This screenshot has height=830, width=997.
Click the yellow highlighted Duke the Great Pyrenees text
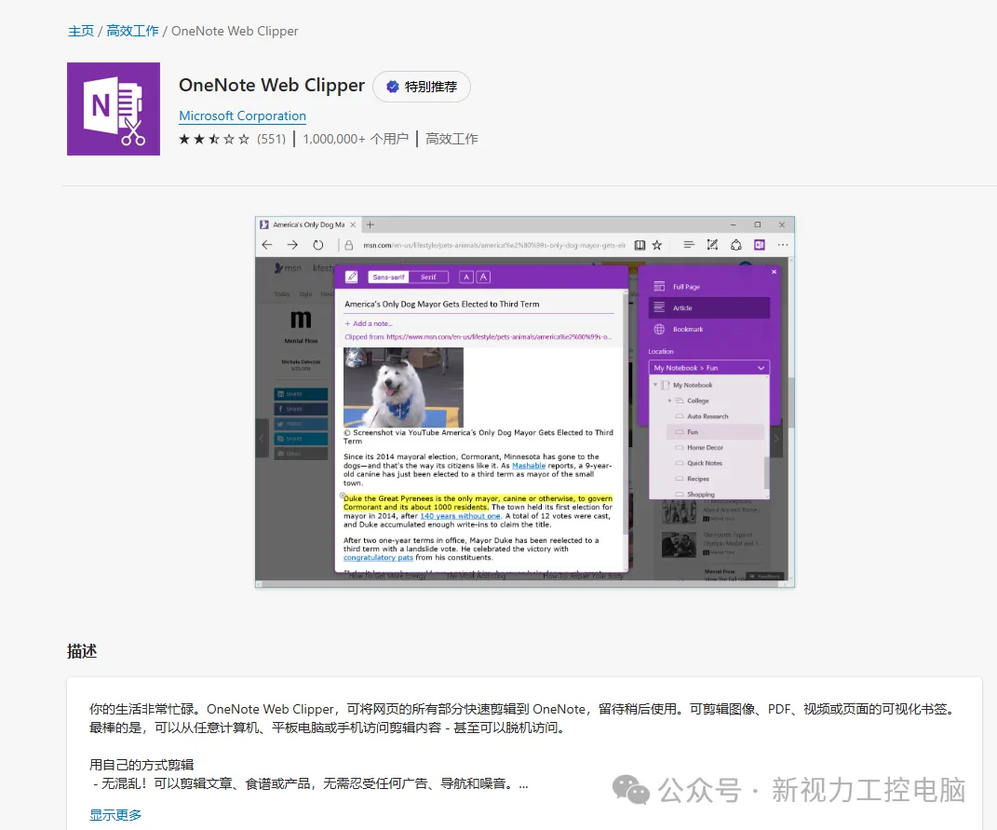[478, 503]
